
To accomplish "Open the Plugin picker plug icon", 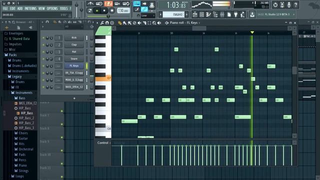I will (x=235, y=14).
